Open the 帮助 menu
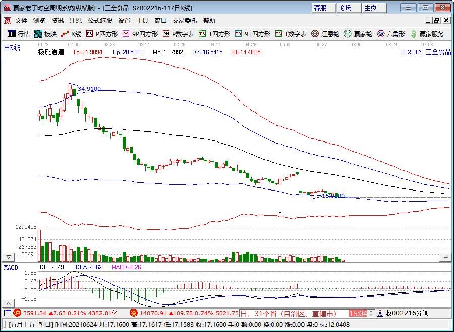This screenshot has height=332, width=454. point(209,21)
